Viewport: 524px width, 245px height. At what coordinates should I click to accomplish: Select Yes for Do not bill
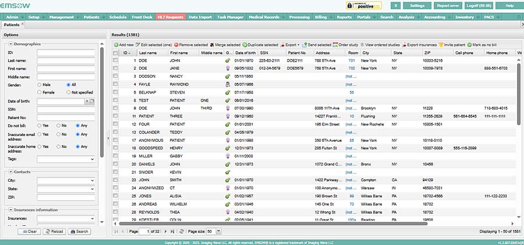pyautogui.click(x=39, y=125)
